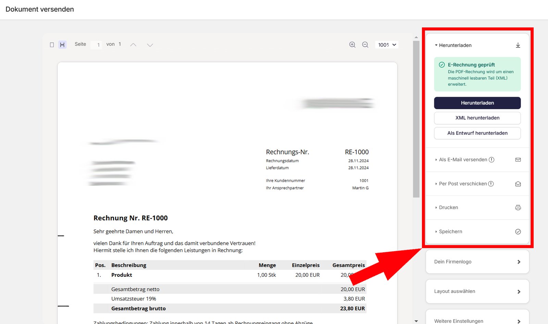Collapse the Herunterladen section
Image resolution: width=548 pixels, height=324 pixels.
coord(453,45)
